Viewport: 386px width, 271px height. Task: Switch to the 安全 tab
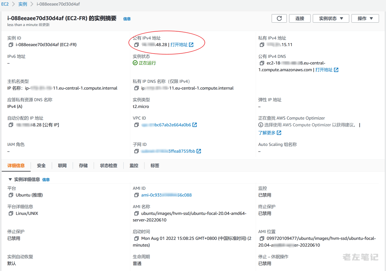tap(41, 165)
